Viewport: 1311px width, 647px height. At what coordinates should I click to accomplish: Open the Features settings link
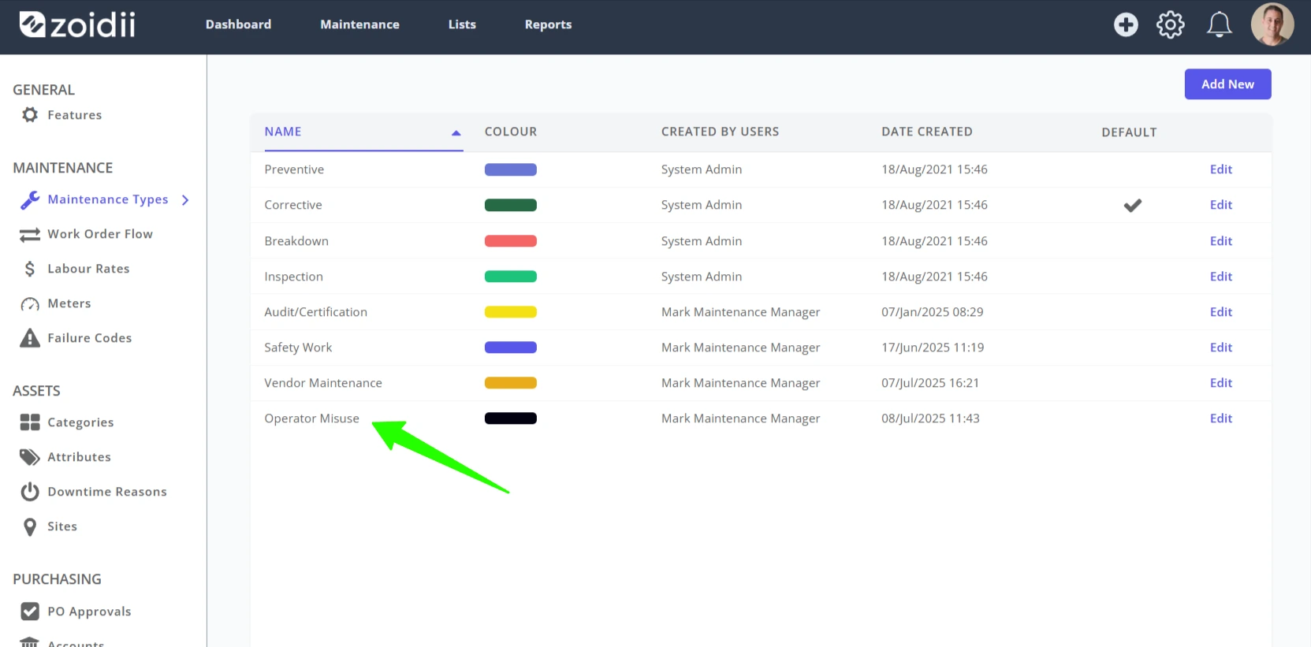(74, 115)
